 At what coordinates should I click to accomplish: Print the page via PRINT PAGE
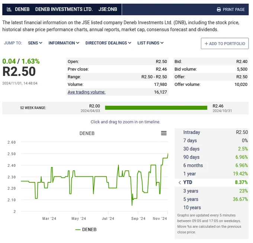(231, 10)
